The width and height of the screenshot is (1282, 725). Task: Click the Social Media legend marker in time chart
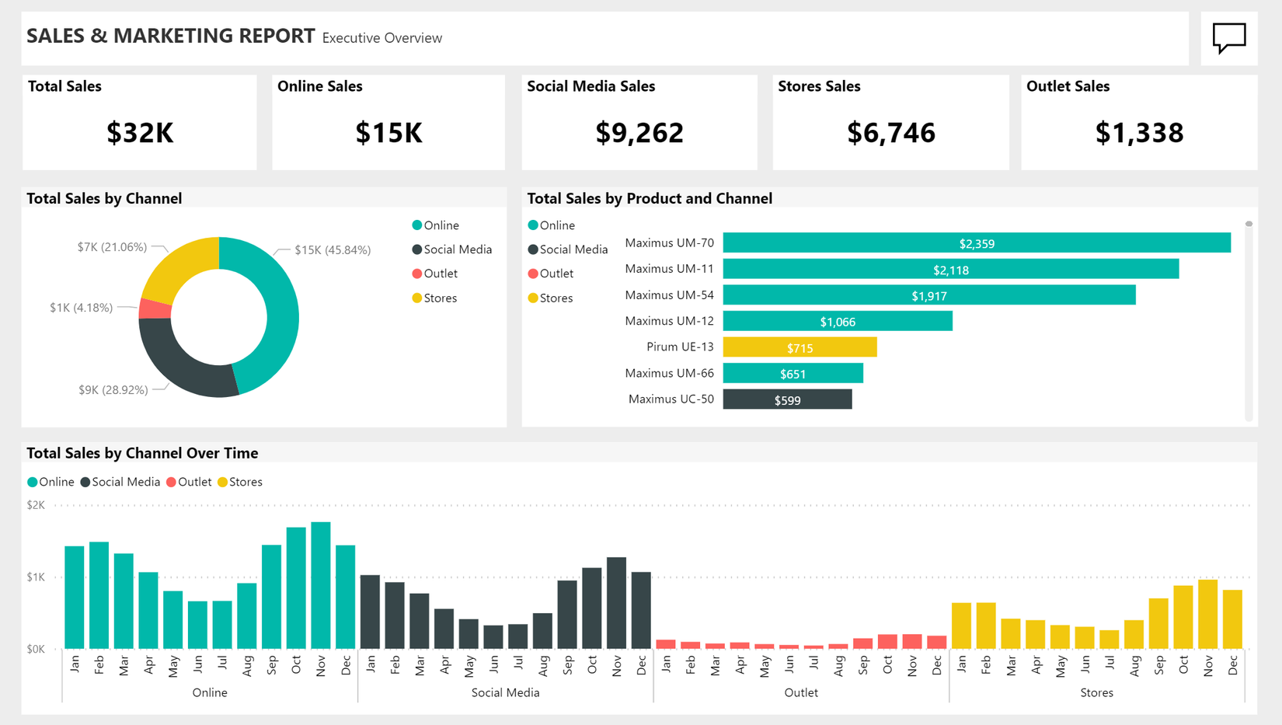pyautogui.click(x=86, y=482)
